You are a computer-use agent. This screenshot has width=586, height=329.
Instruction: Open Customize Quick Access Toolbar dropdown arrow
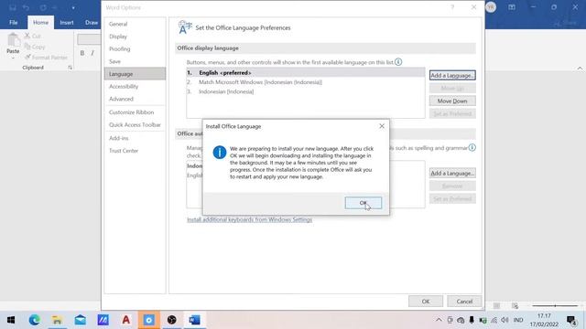[x=73, y=7]
